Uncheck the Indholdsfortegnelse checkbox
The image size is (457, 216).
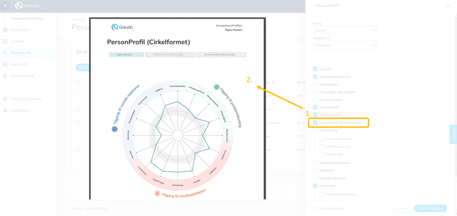315,77
